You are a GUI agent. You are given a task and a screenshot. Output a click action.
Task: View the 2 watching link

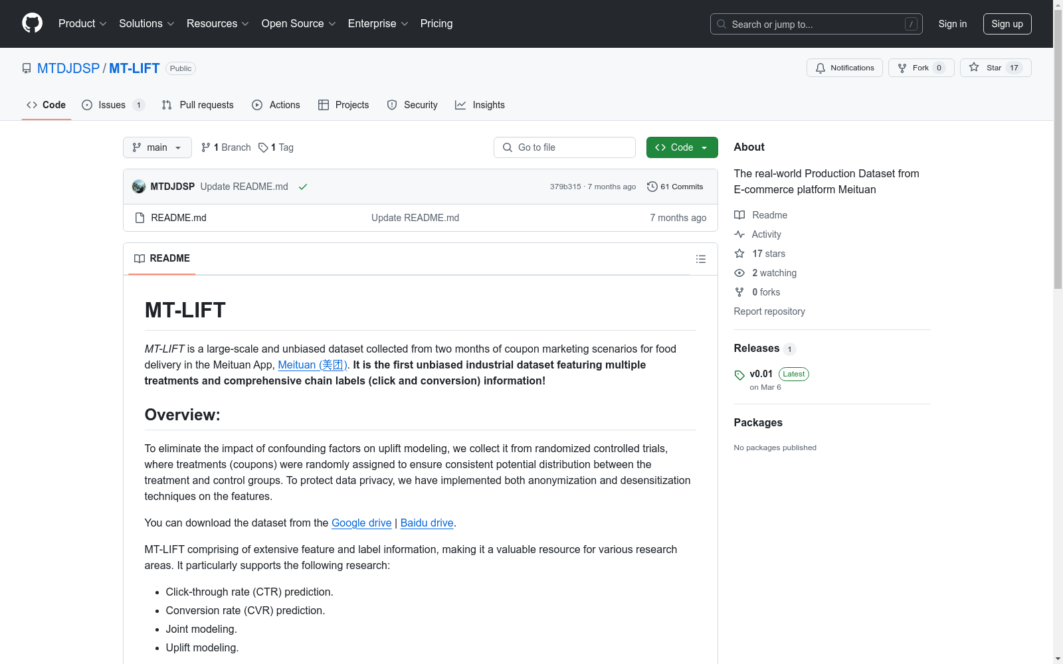(x=765, y=273)
